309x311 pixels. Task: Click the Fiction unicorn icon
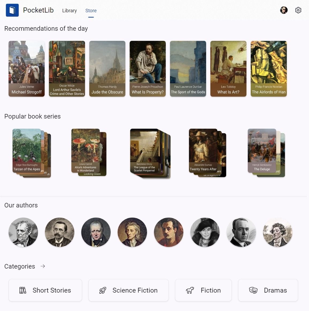190,290
